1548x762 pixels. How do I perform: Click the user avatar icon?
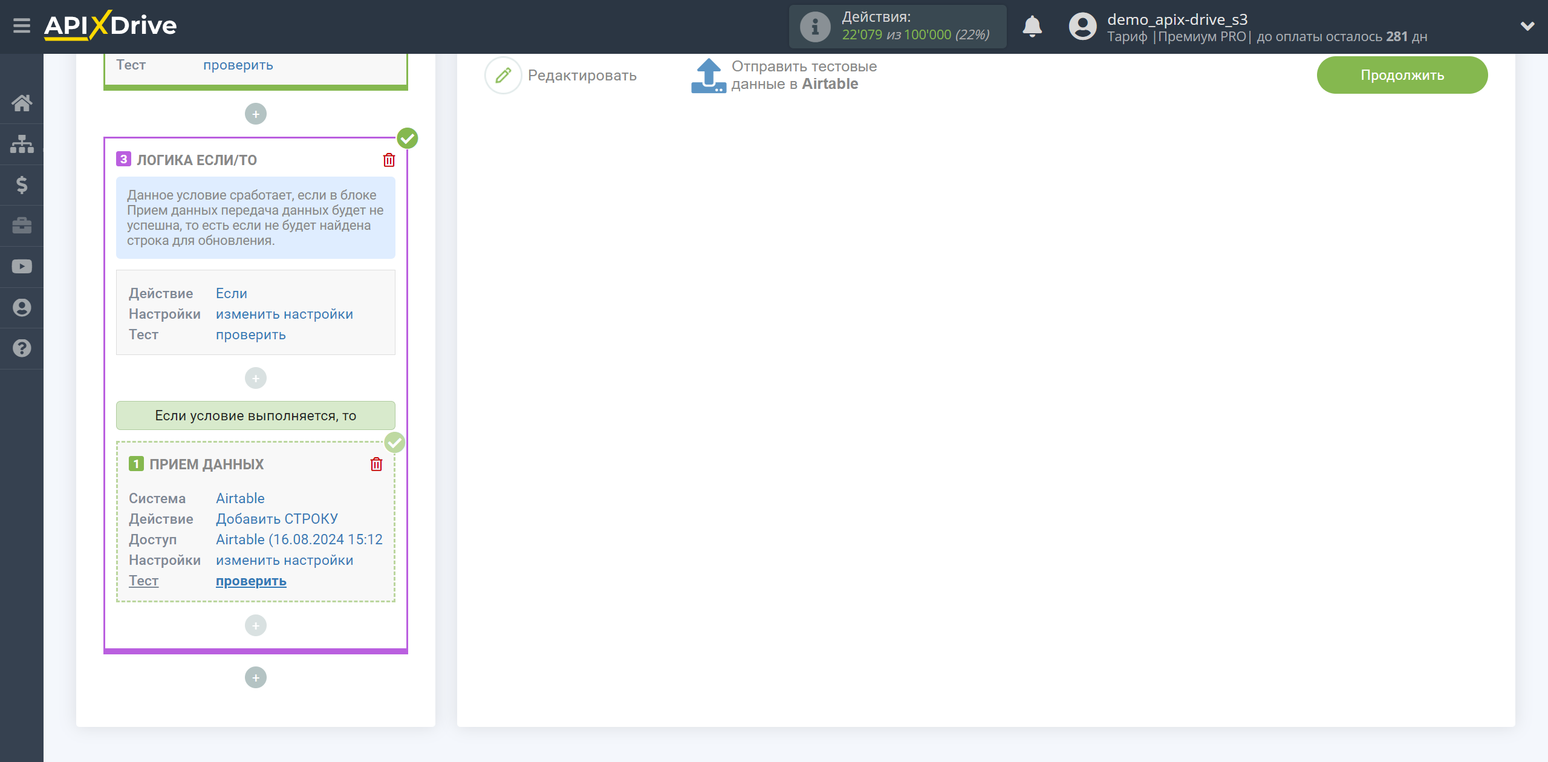point(1082,27)
